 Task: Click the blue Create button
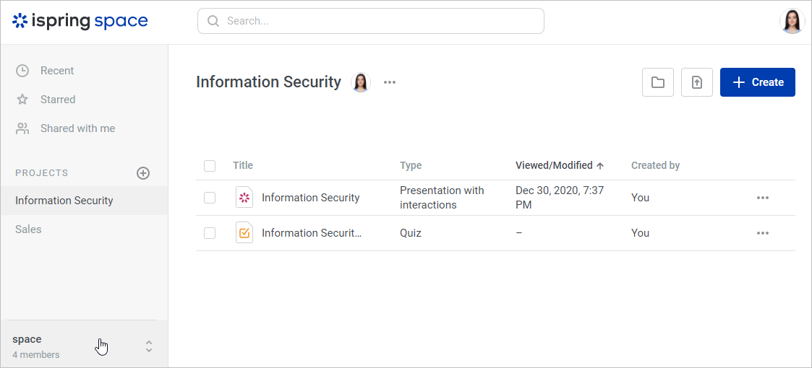pos(758,82)
